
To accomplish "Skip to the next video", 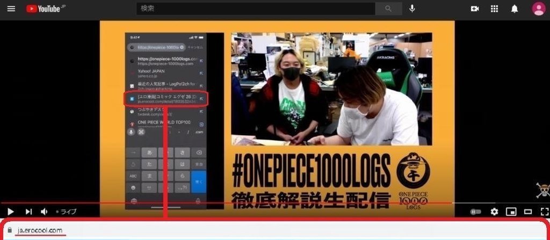I will pyautogui.click(x=28, y=212).
